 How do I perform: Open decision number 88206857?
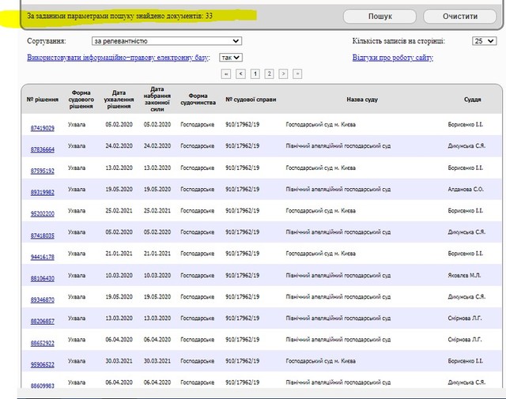click(42, 322)
